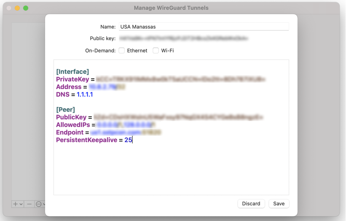The image size is (346, 221).
Task: Open the dropdown arrow beside plus icon
Action: [x=21, y=204]
